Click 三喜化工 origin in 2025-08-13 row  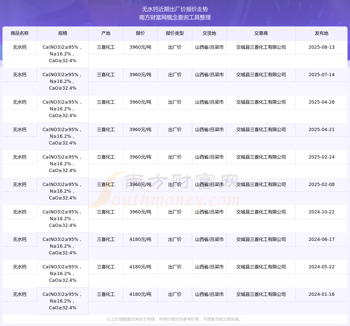click(x=106, y=47)
